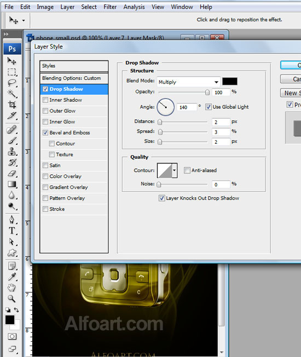Viewport: 301px width, 357px height.
Task: Open the Filter menu
Action: coord(110,7)
